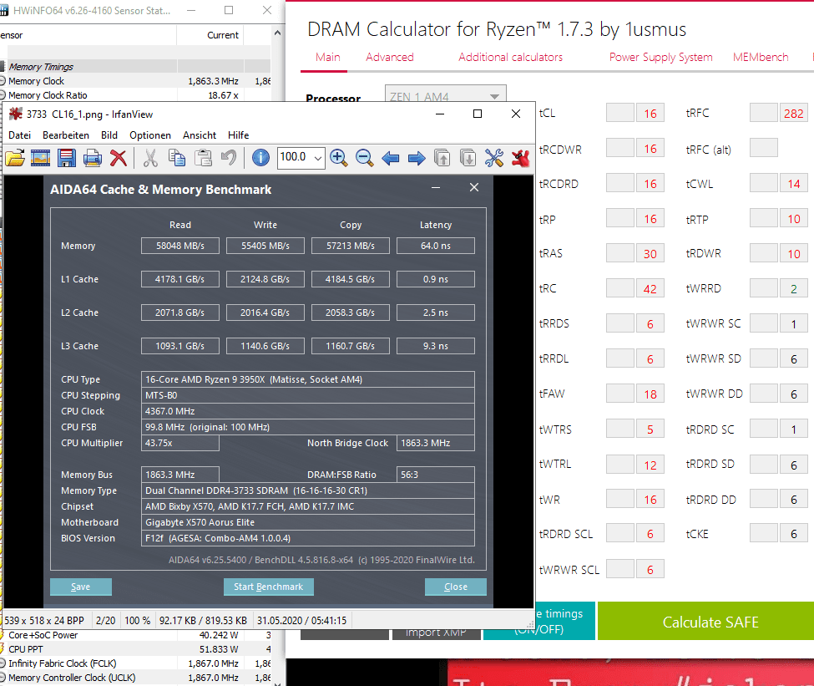Viewport: 814px width, 686px height.
Task: Click the Save floppy disk icon
Action: click(x=67, y=157)
